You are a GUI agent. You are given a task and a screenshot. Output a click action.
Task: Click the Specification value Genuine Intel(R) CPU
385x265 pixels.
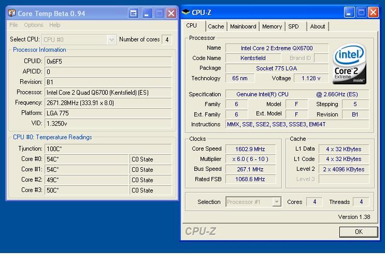pos(297,94)
